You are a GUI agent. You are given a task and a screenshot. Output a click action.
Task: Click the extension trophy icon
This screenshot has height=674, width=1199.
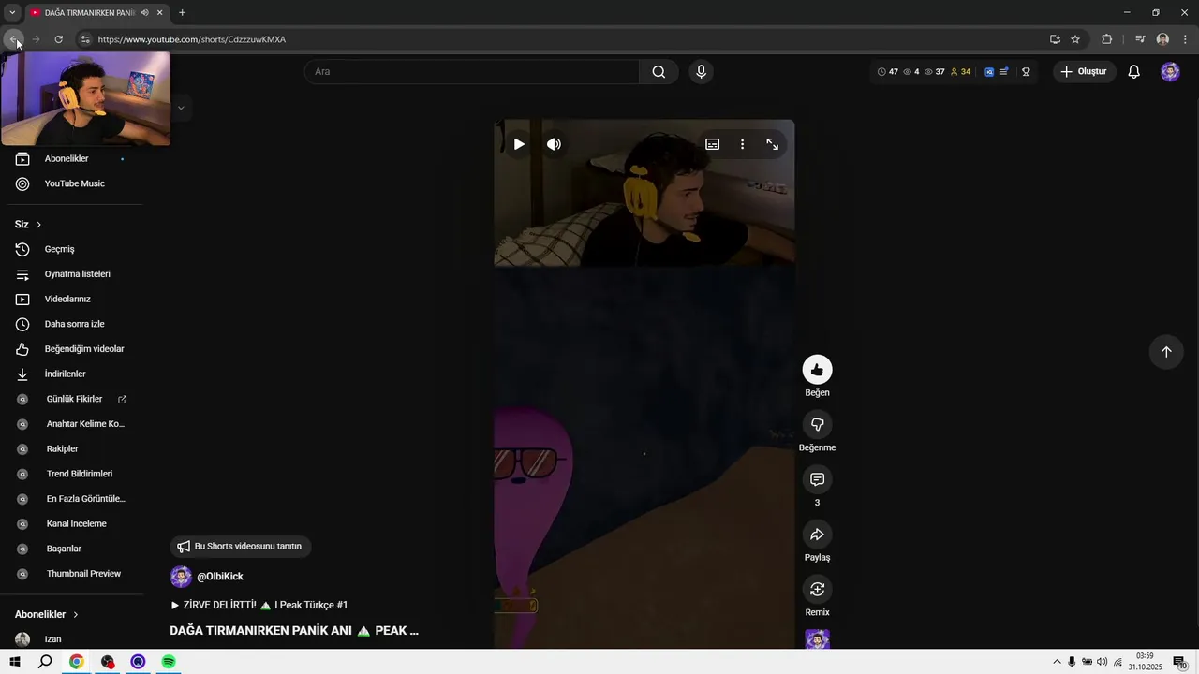coord(1026,72)
